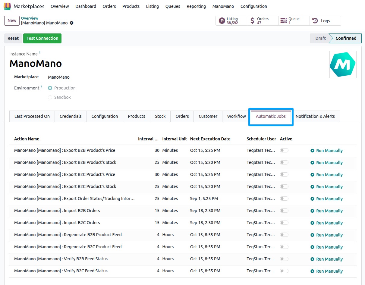Sort by Scheduler User column header
The image size is (365, 285).
tap(261, 139)
